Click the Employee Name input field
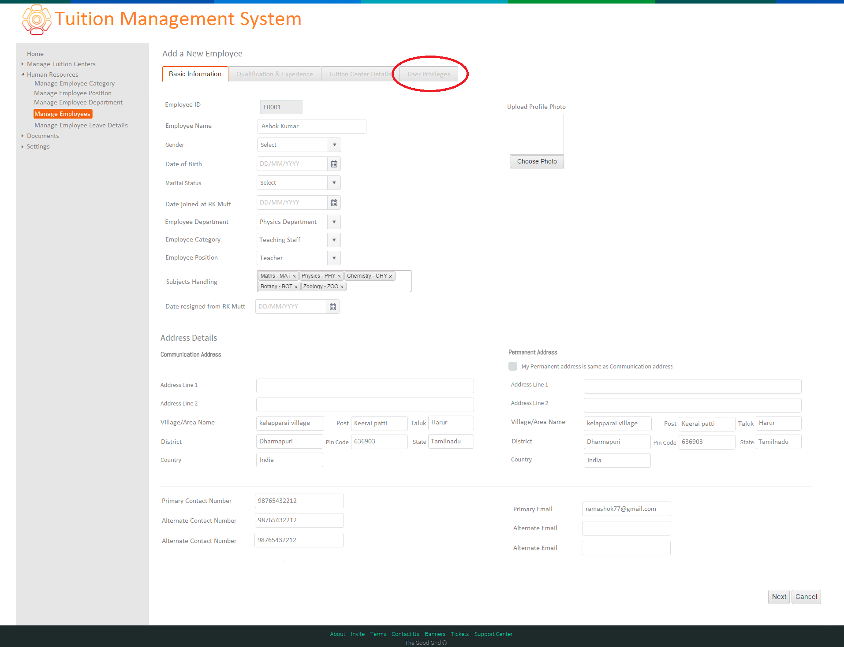Image resolution: width=844 pixels, height=647 pixels. tap(312, 126)
